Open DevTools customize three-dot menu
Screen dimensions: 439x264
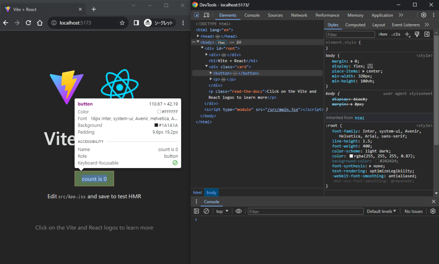click(x=433, y=15)
